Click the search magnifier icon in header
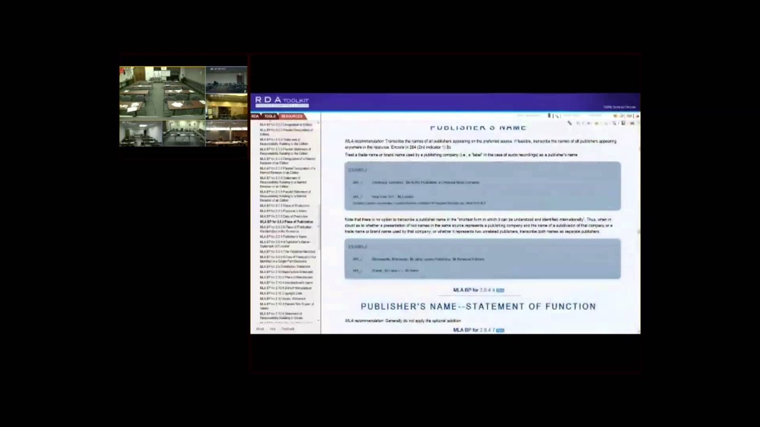The width and height of the screenshot is (760, 427). 556,116
